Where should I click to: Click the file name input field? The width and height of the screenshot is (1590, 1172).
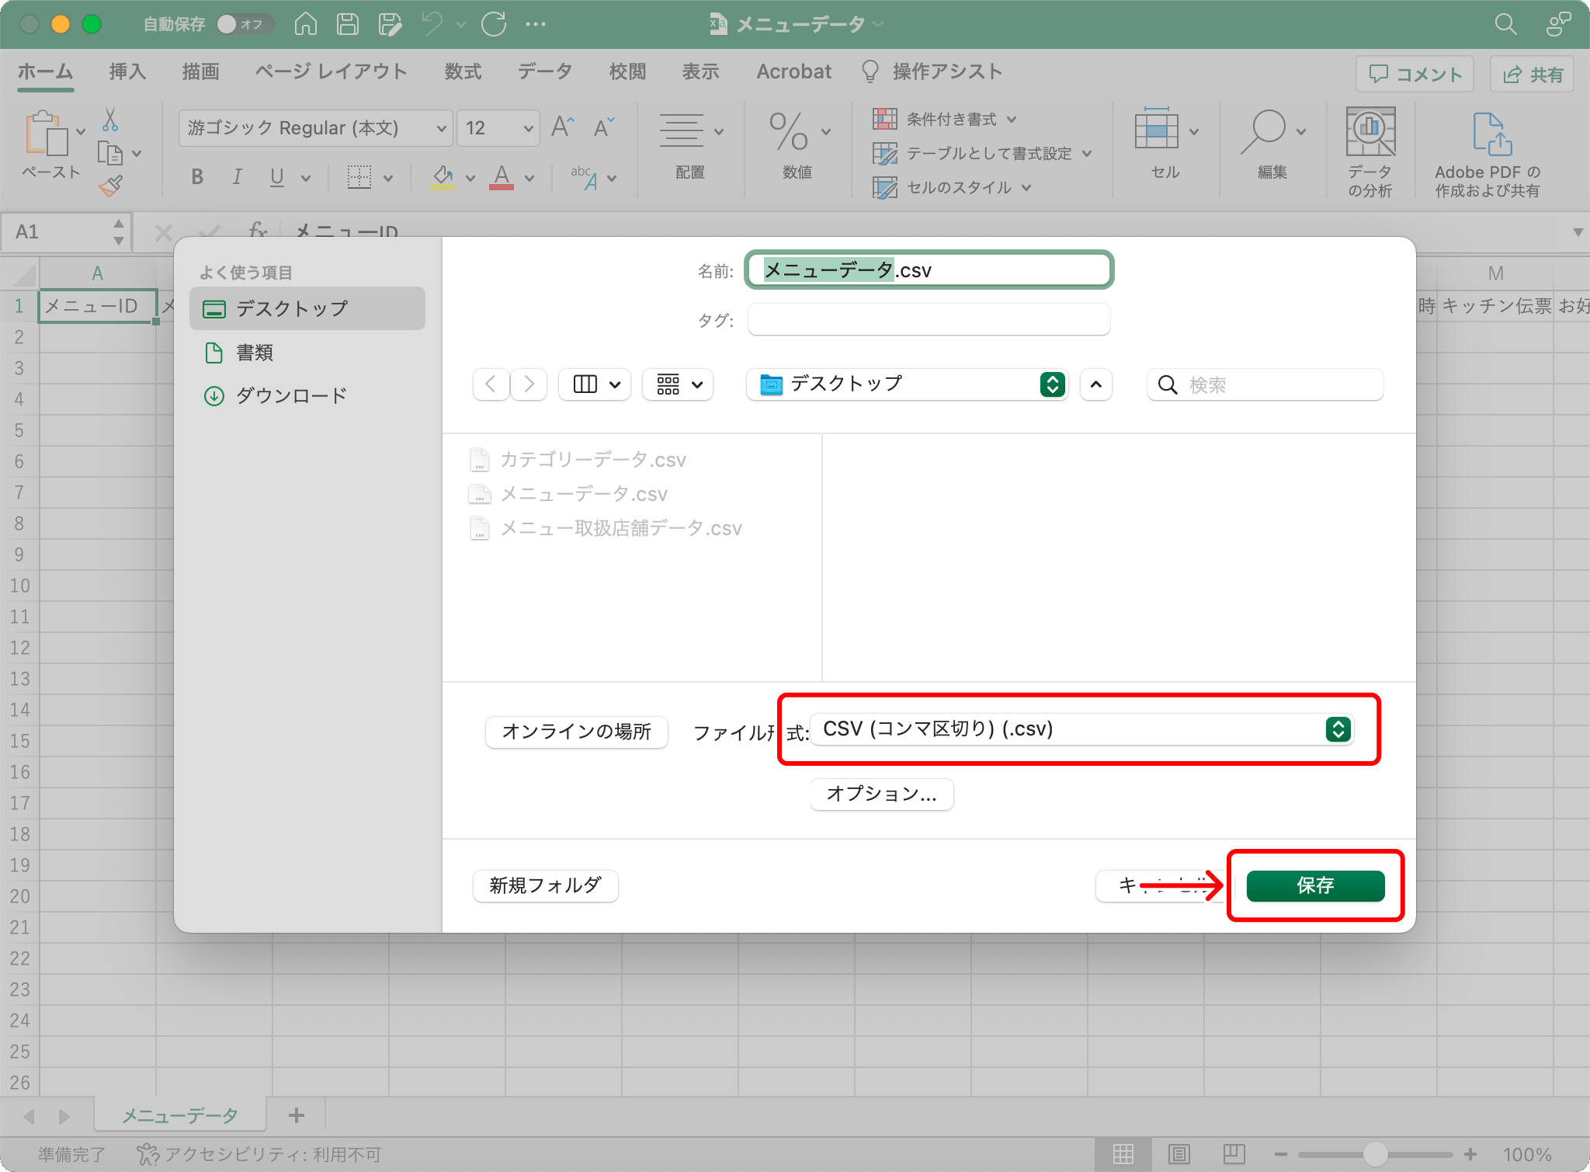[x=929, y=270]
